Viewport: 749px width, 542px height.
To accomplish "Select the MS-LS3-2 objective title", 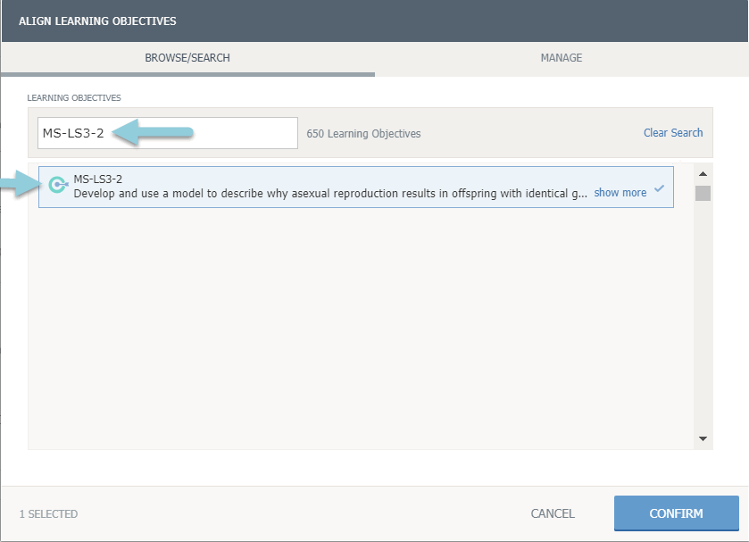I will pos(98,179).
